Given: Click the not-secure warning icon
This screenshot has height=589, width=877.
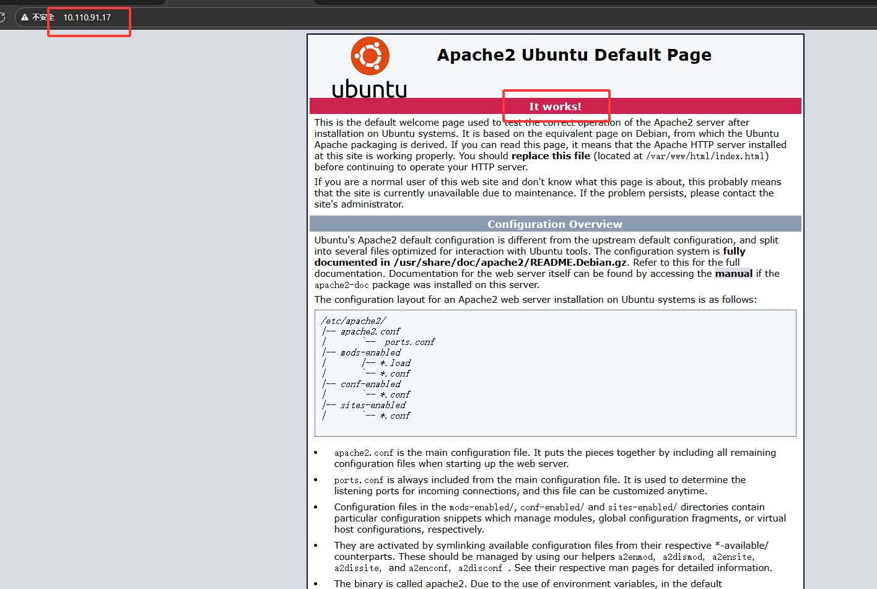Looking at the screenshot, I should pos(25,17).
